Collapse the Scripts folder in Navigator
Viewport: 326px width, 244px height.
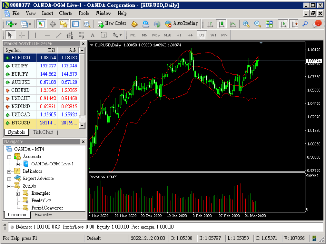pos(10,186)
